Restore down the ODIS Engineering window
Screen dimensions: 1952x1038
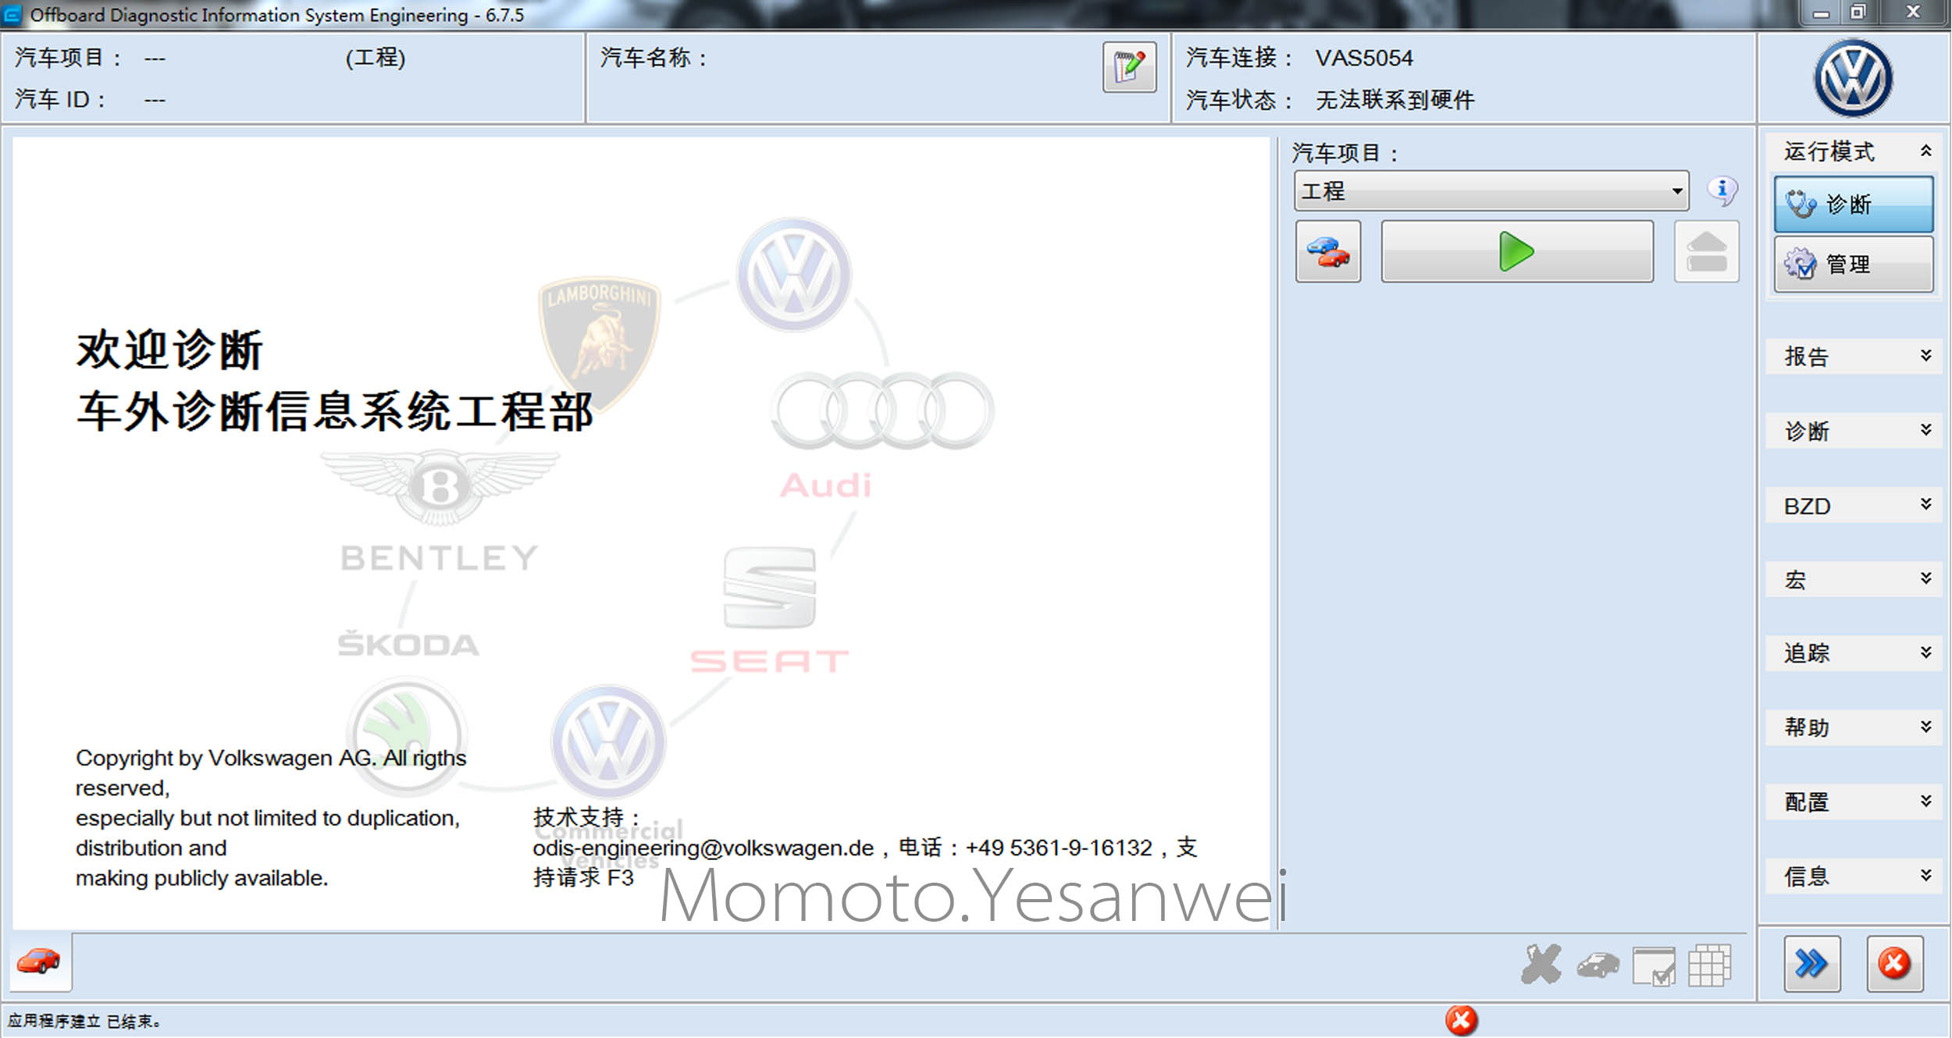pyautogui.click(x=1858, y=12)
